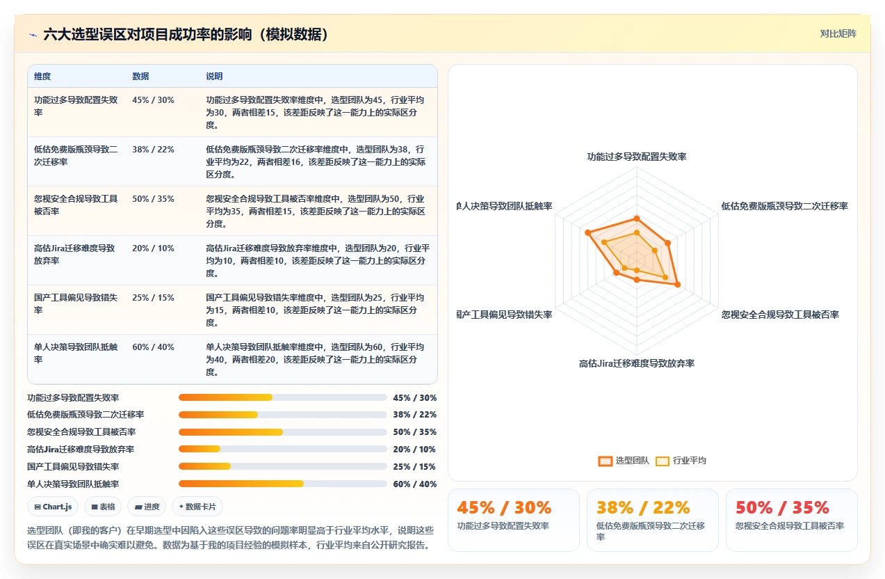Click table row name 高估Jira迁移难度导致放弃率

tap(76, 255)
